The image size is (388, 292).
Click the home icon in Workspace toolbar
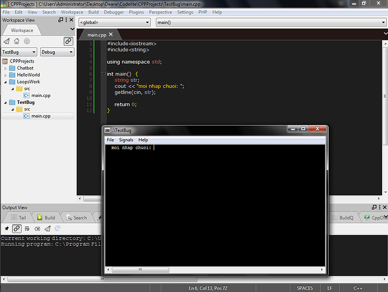pyautogui.click(x=16, y=41)
